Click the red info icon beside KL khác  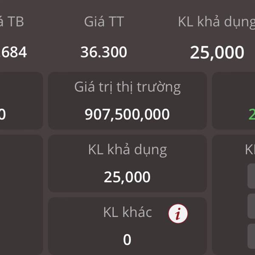[178, 213]
